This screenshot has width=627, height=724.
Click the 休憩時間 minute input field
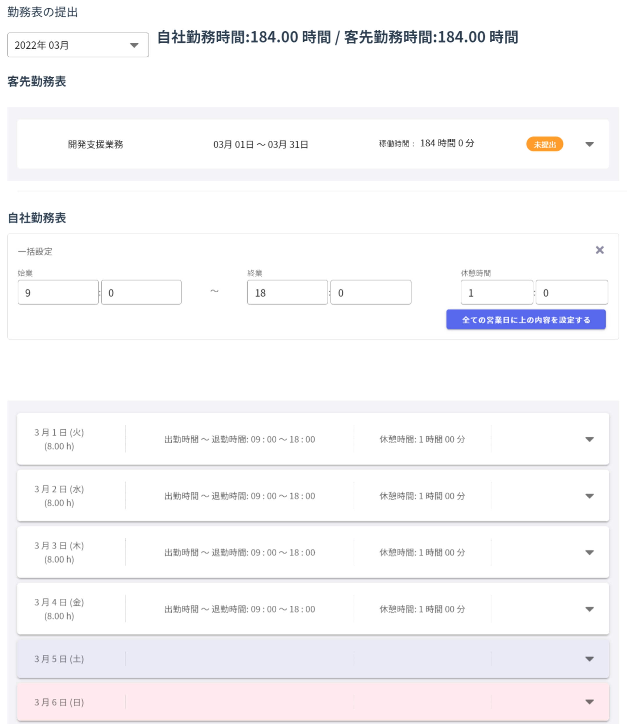571,292
